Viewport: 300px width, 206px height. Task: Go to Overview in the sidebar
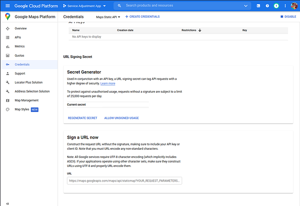(x=21, y=29)
